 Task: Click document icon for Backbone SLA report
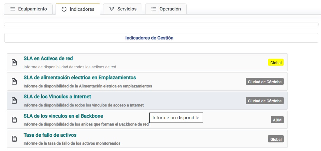[14, 120]
